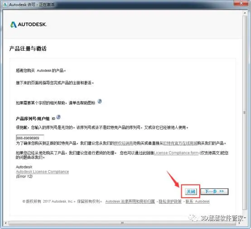Click the help icon beside 产品序列号/用户组 ID
Image resolution: width=251 pixels, height=229 pixels.
(x=58, y=117)
